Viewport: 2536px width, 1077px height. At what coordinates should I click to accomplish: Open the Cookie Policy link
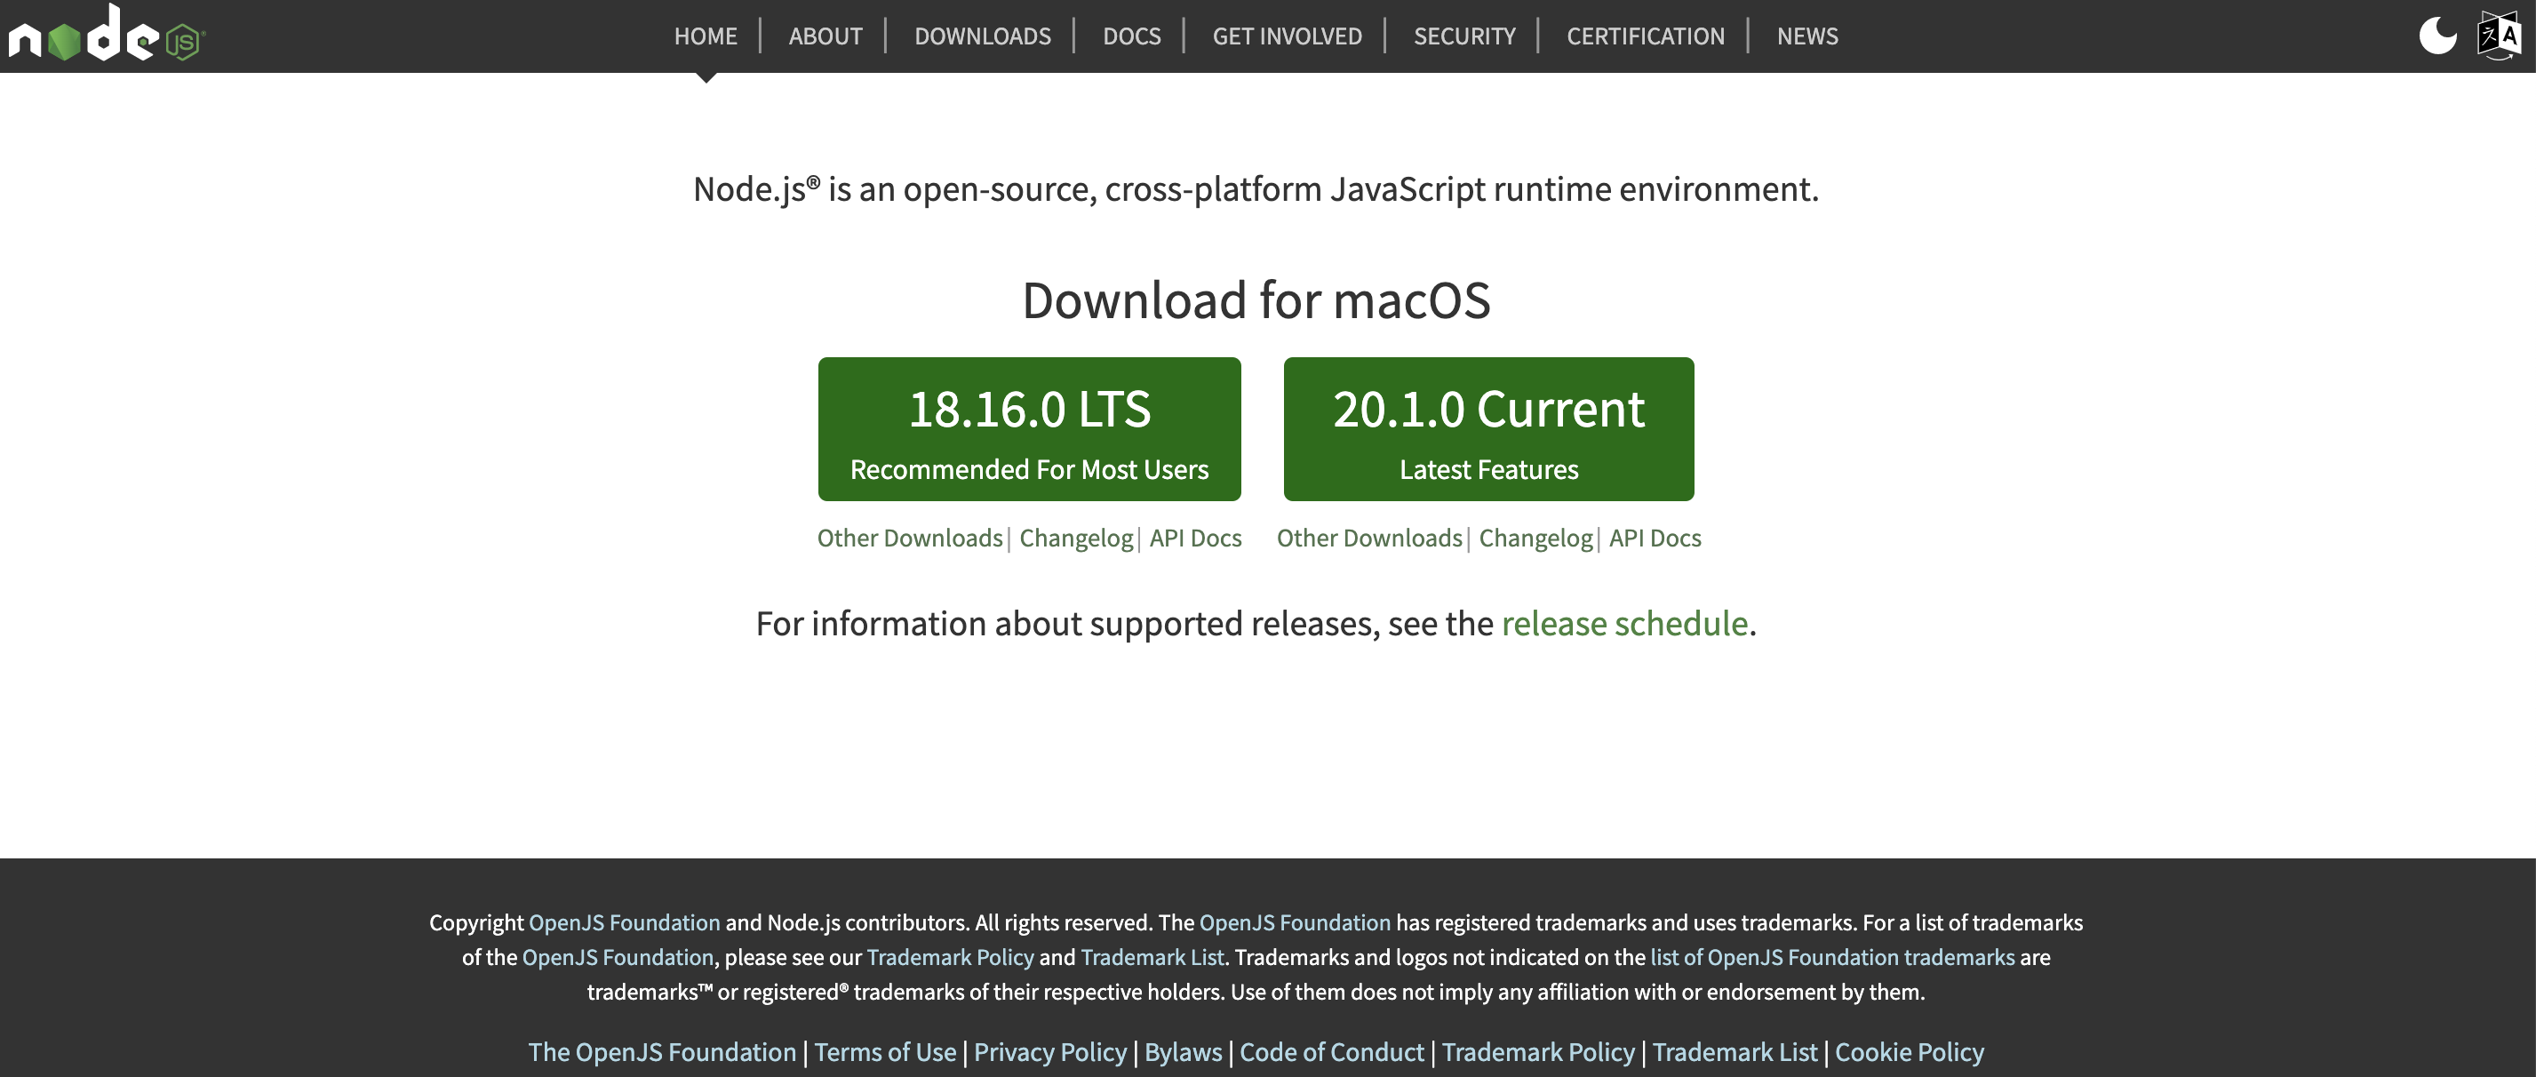[1908, 1051]
